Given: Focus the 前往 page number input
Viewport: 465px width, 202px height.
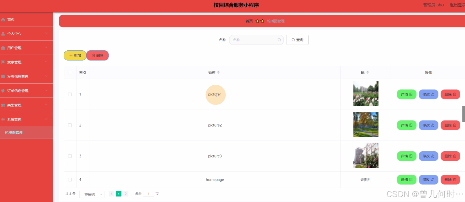Looking at the screenshot, I should [x=148, y=194].
